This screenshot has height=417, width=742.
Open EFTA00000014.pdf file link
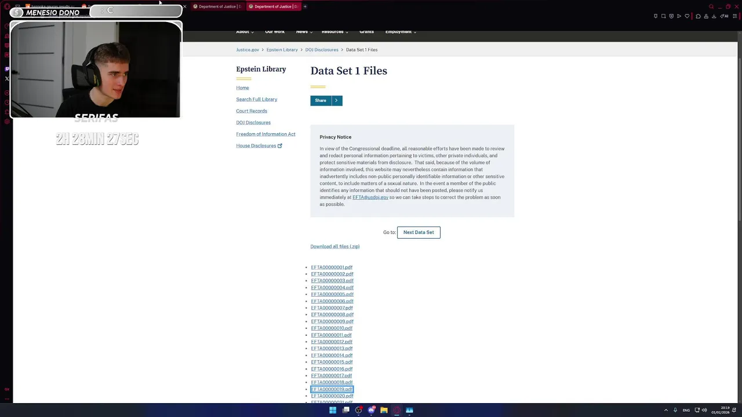pyautogui.click(x=332, y=355)
